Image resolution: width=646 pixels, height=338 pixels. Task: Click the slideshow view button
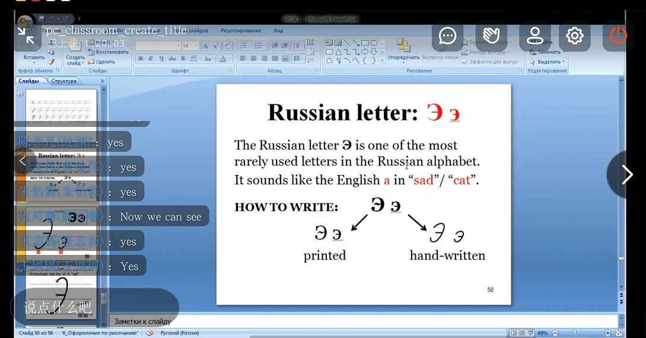pos(530,333)
